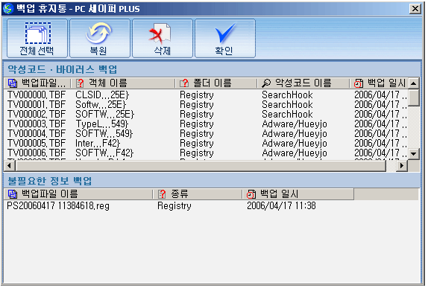Click the vertical scrollbar thumb
The height and width of the screenshot is (288, 428).
pyautogui.click(x=414, y=97)
